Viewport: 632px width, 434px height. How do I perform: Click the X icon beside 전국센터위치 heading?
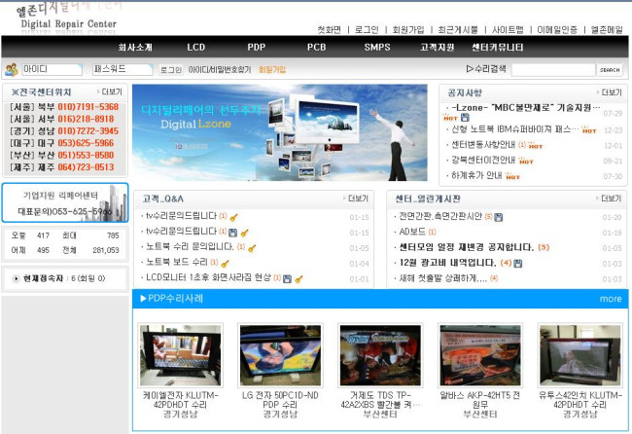[15, 92]
